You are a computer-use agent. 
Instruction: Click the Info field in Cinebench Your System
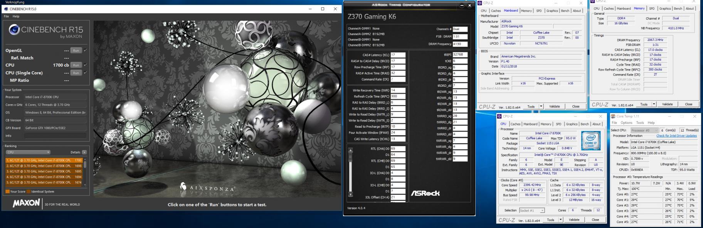tap(55, 136)
